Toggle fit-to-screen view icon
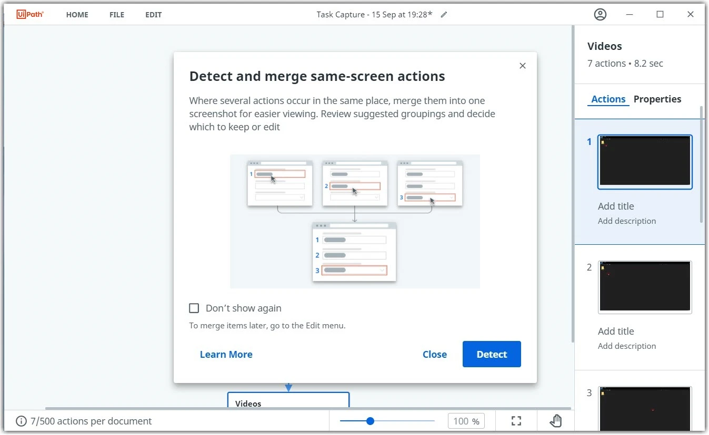The height and width of the screenshot is (435, 709). (516, 421)
